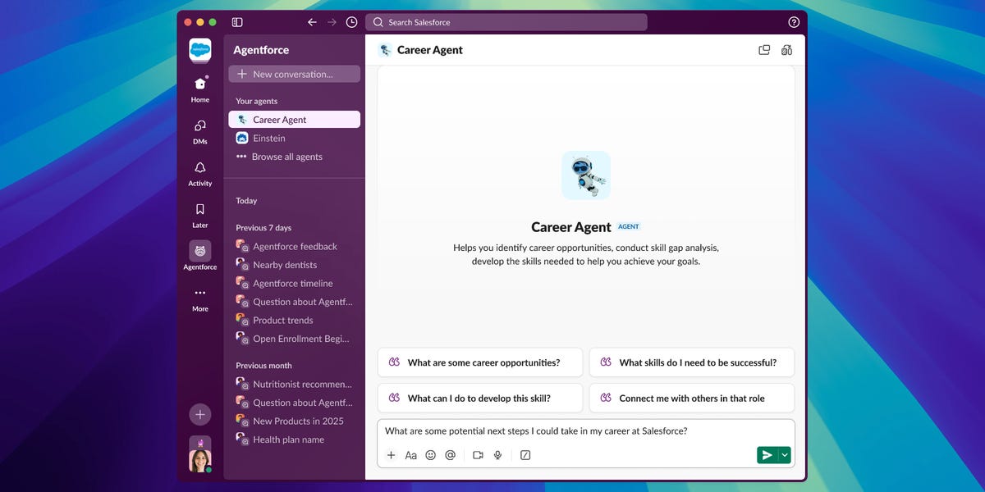Go forward using the right arrow
Image resolution: width=985 pixels, height=492 pixels.
332,22
